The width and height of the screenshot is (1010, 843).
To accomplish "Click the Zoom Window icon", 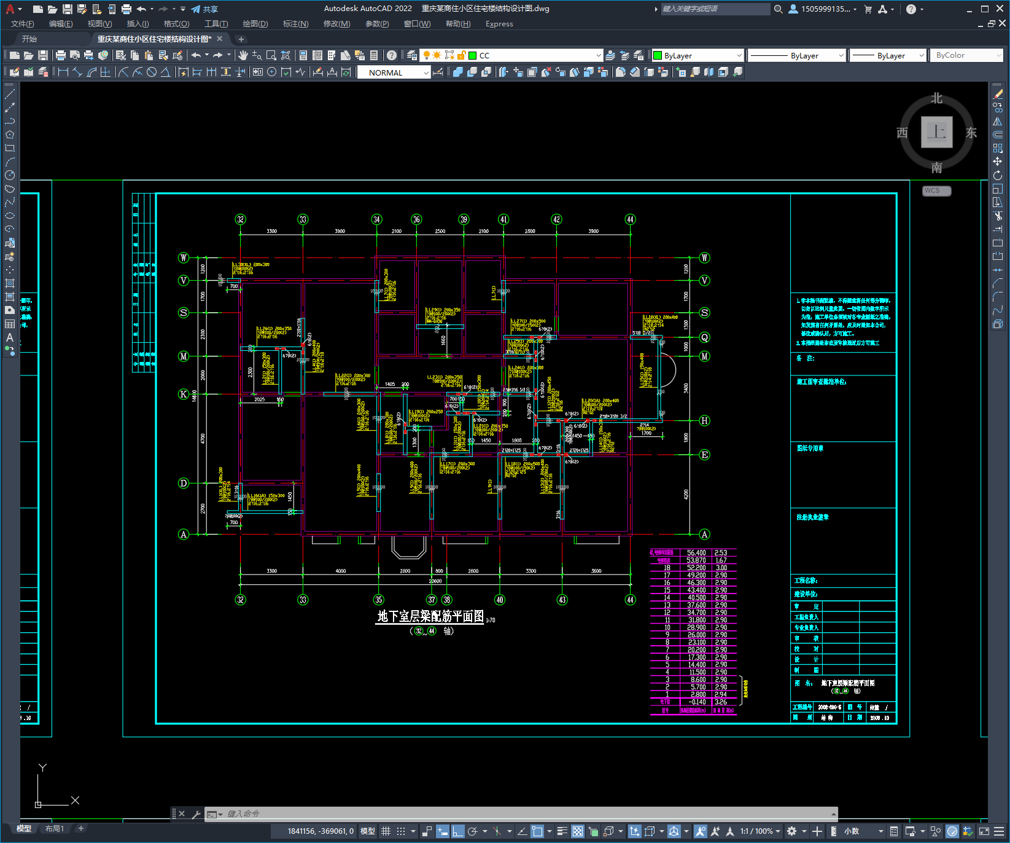I will pyautogui.click(x=271, y=55).
